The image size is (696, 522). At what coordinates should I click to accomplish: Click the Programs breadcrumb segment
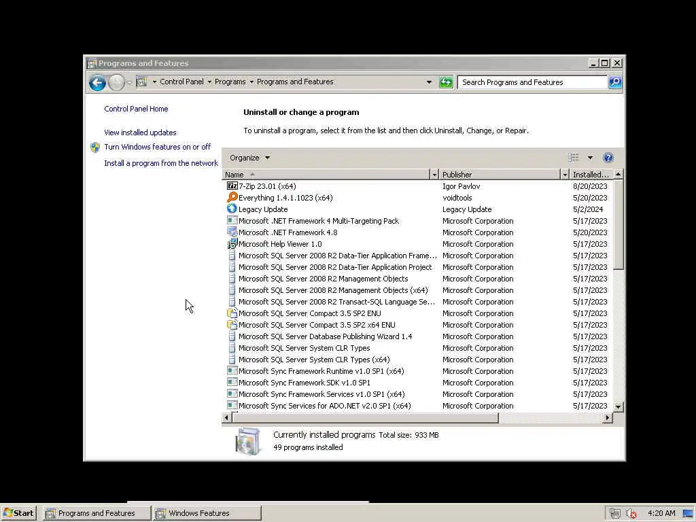(230, 82)
